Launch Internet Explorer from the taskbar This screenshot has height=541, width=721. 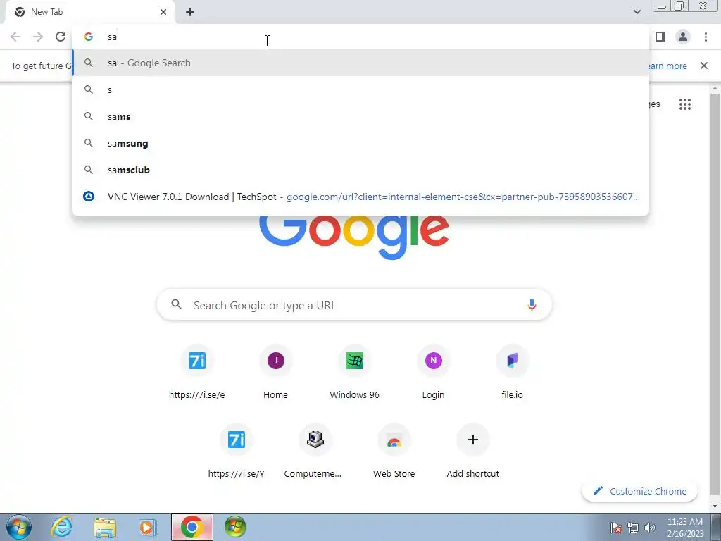click(x=61, y=527)
